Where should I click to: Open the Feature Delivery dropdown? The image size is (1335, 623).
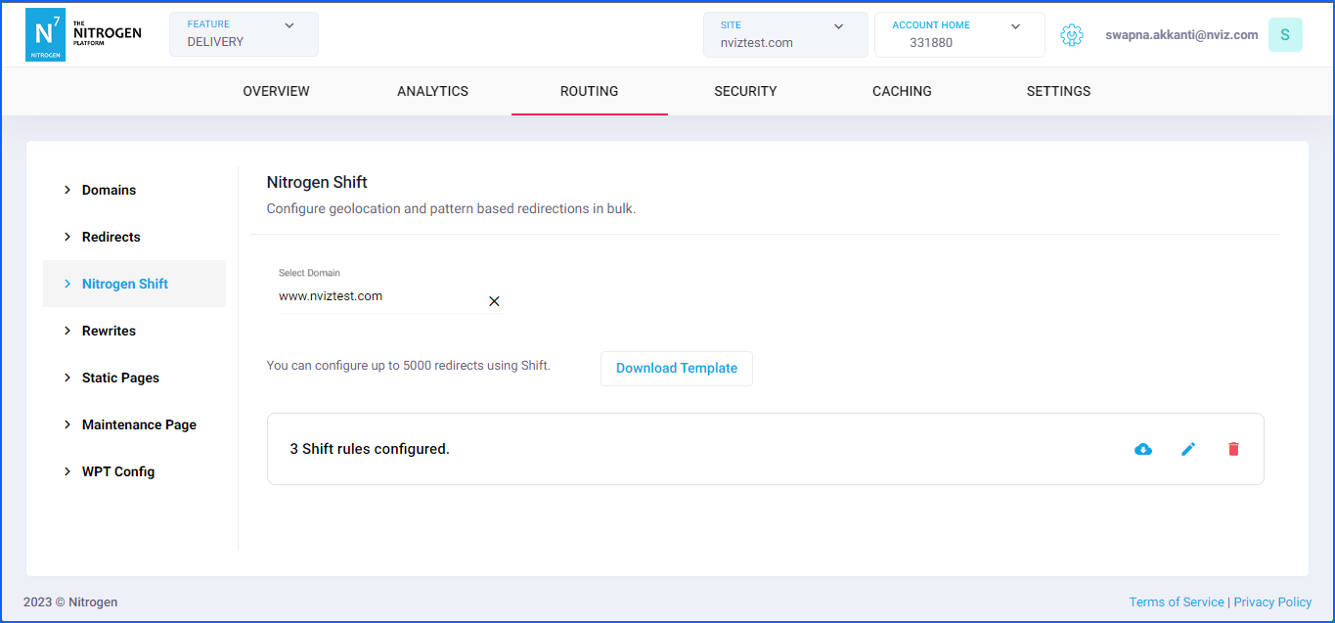244,34
